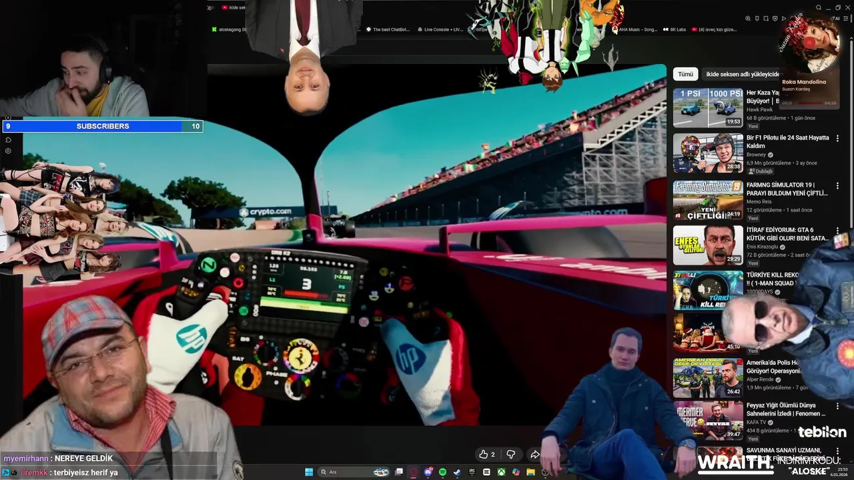Click the 'Alper Rende' channel name
Screen dimensions: 854x480
760,379
